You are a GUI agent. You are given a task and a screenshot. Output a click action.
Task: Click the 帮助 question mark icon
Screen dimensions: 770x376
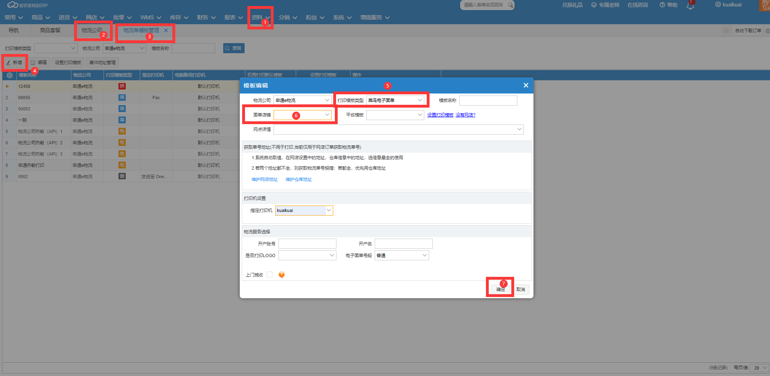[x=662, y=5]
